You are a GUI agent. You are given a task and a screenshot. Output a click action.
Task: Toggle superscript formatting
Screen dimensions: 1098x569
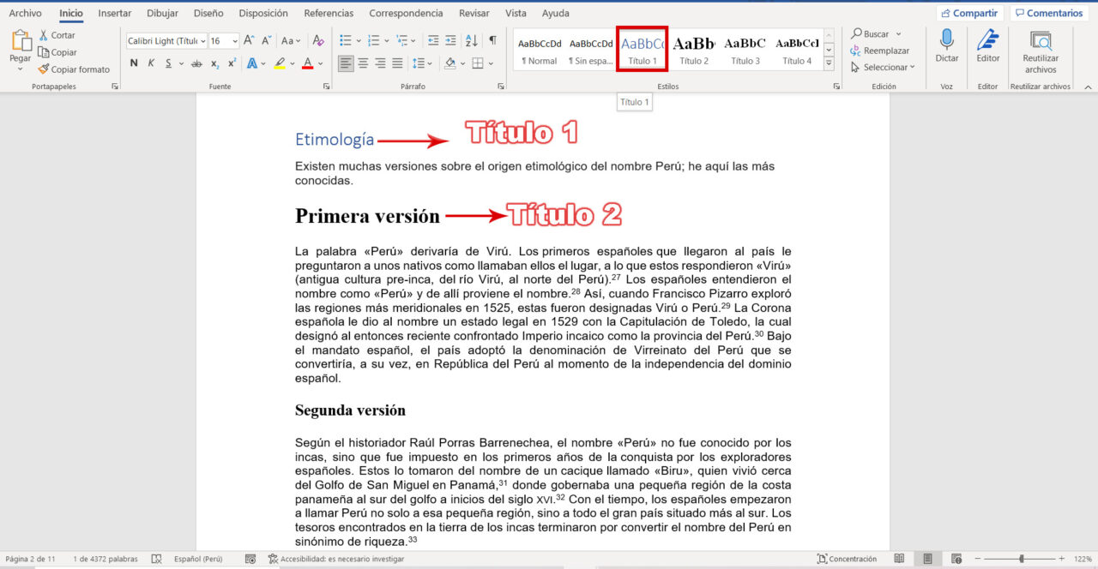pos(232,63)
